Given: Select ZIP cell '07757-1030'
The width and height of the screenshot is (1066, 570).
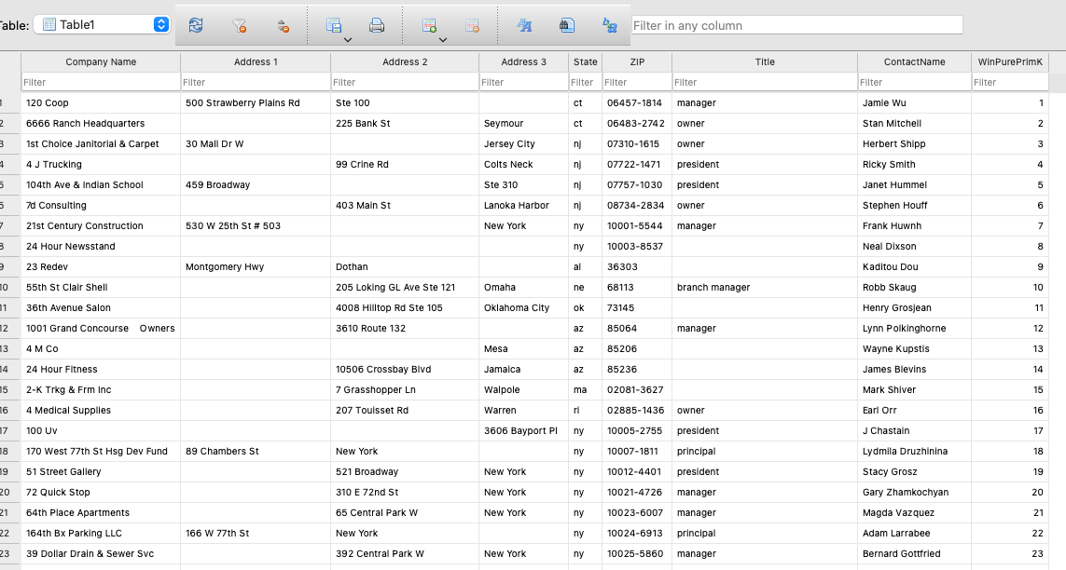Looking at the screenshot, I should coord(637,184).
